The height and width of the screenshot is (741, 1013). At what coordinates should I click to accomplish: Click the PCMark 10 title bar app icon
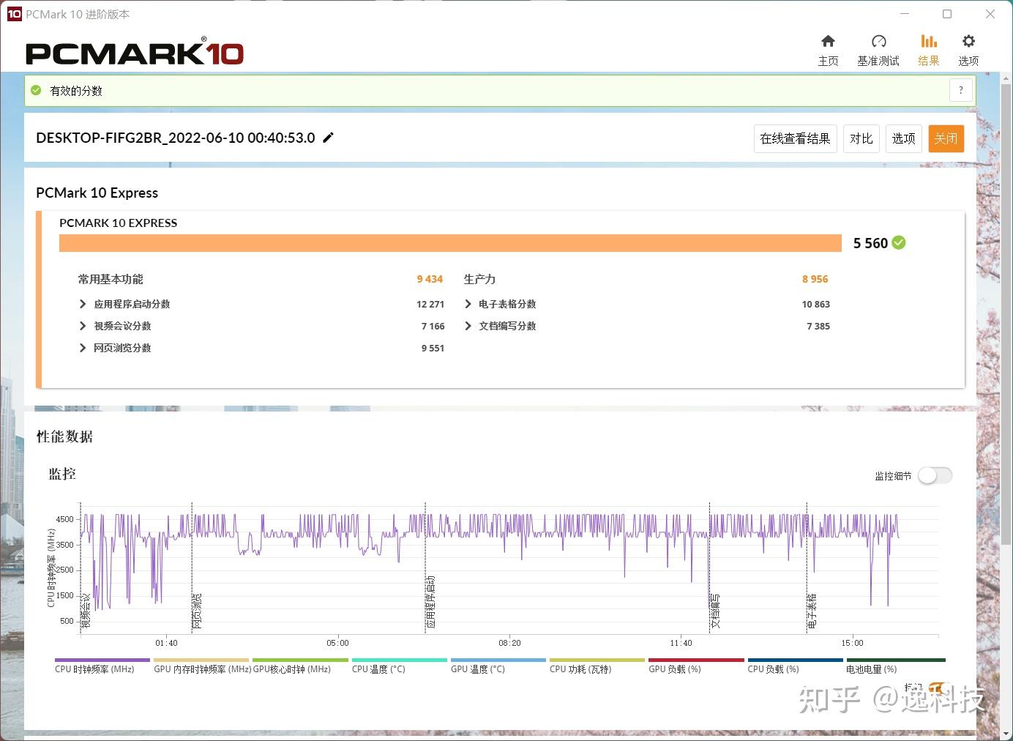14,14
